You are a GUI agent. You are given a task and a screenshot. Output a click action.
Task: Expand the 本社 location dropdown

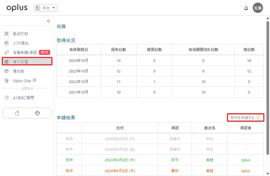coord(46,8)
